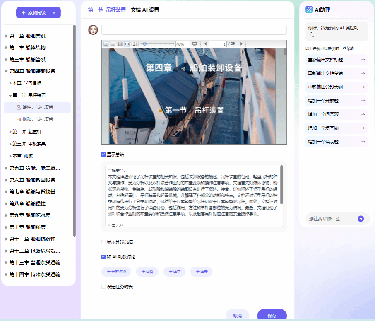Go to next page arrow in viewer
This screenshot has width=375, height=321.
pos(240,44)
